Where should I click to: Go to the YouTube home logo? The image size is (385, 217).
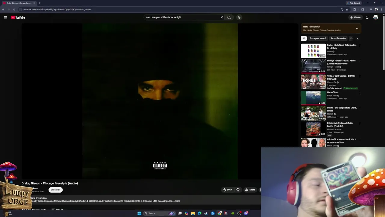18,17
